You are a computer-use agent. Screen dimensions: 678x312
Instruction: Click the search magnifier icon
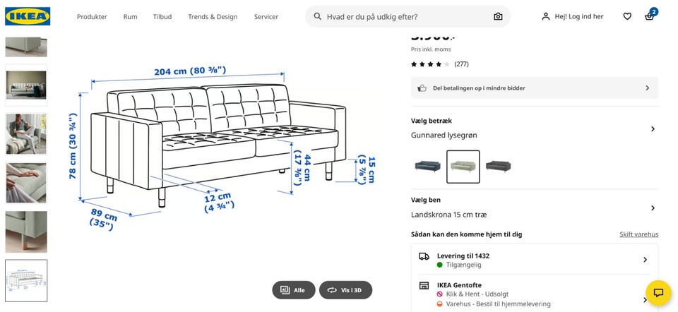pos(318,16)
